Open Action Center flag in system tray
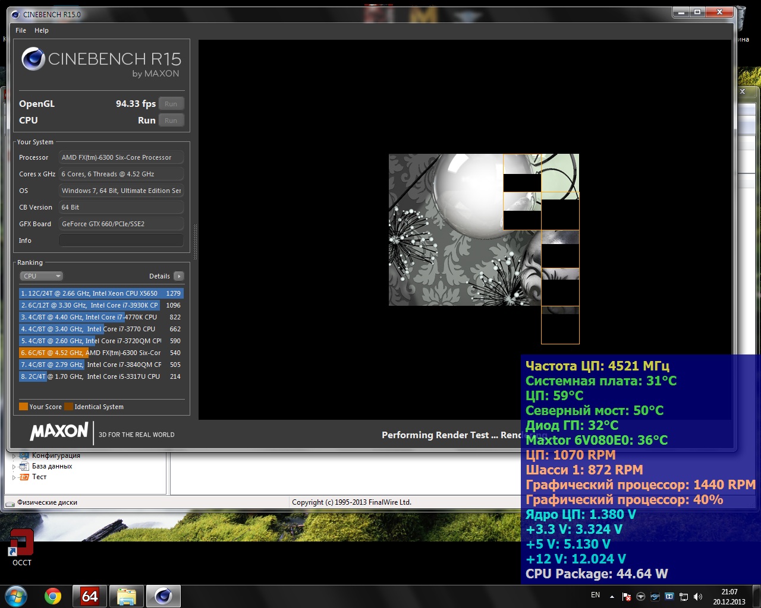761x608 pixels. click(626, 596)
